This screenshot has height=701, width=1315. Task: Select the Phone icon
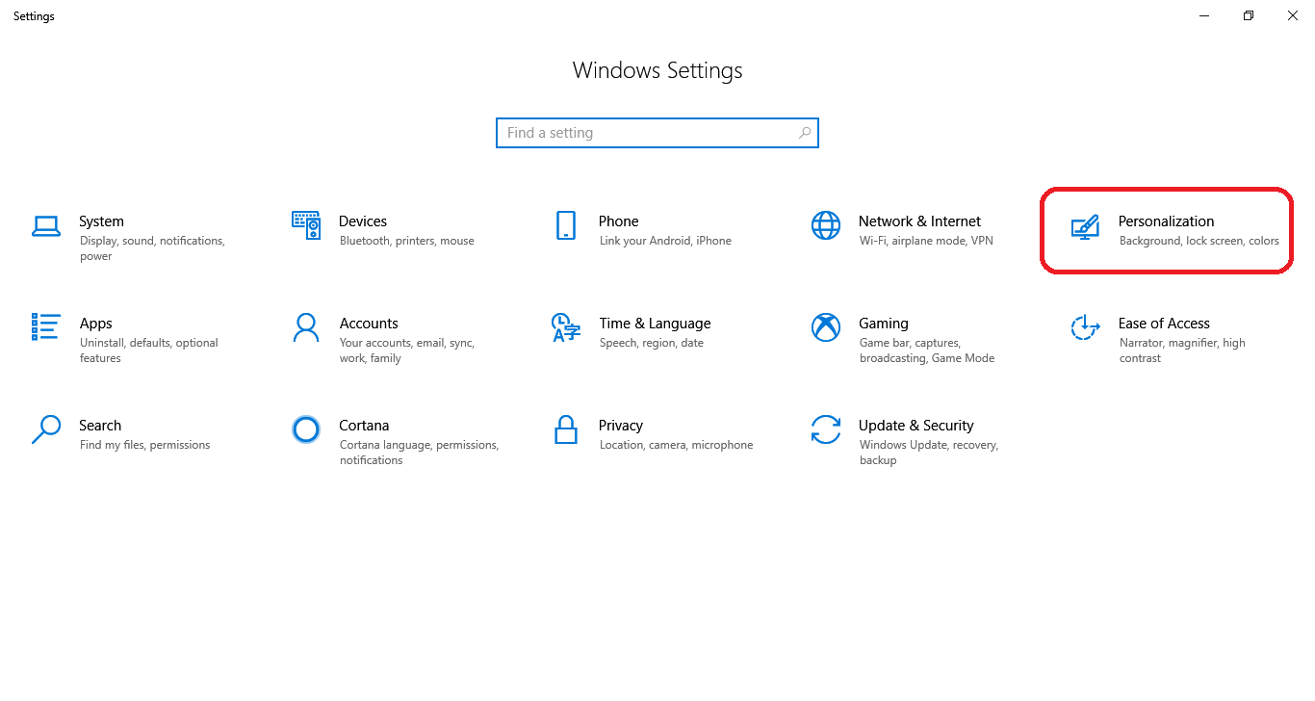pyautogui.click(x=566, y=225)
